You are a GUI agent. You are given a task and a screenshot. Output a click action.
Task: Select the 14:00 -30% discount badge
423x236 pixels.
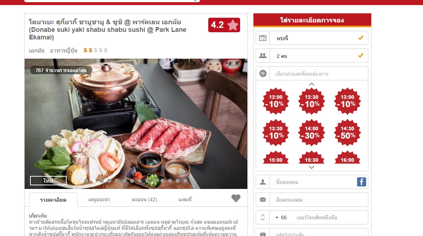311,132
